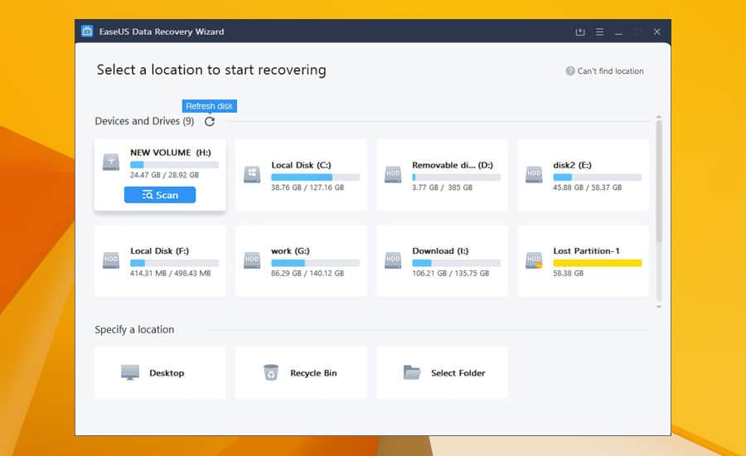Select the NEW VOLUME (H:) drive icon
The width and height of the screenshot is (746, 456).
(111, 163)
